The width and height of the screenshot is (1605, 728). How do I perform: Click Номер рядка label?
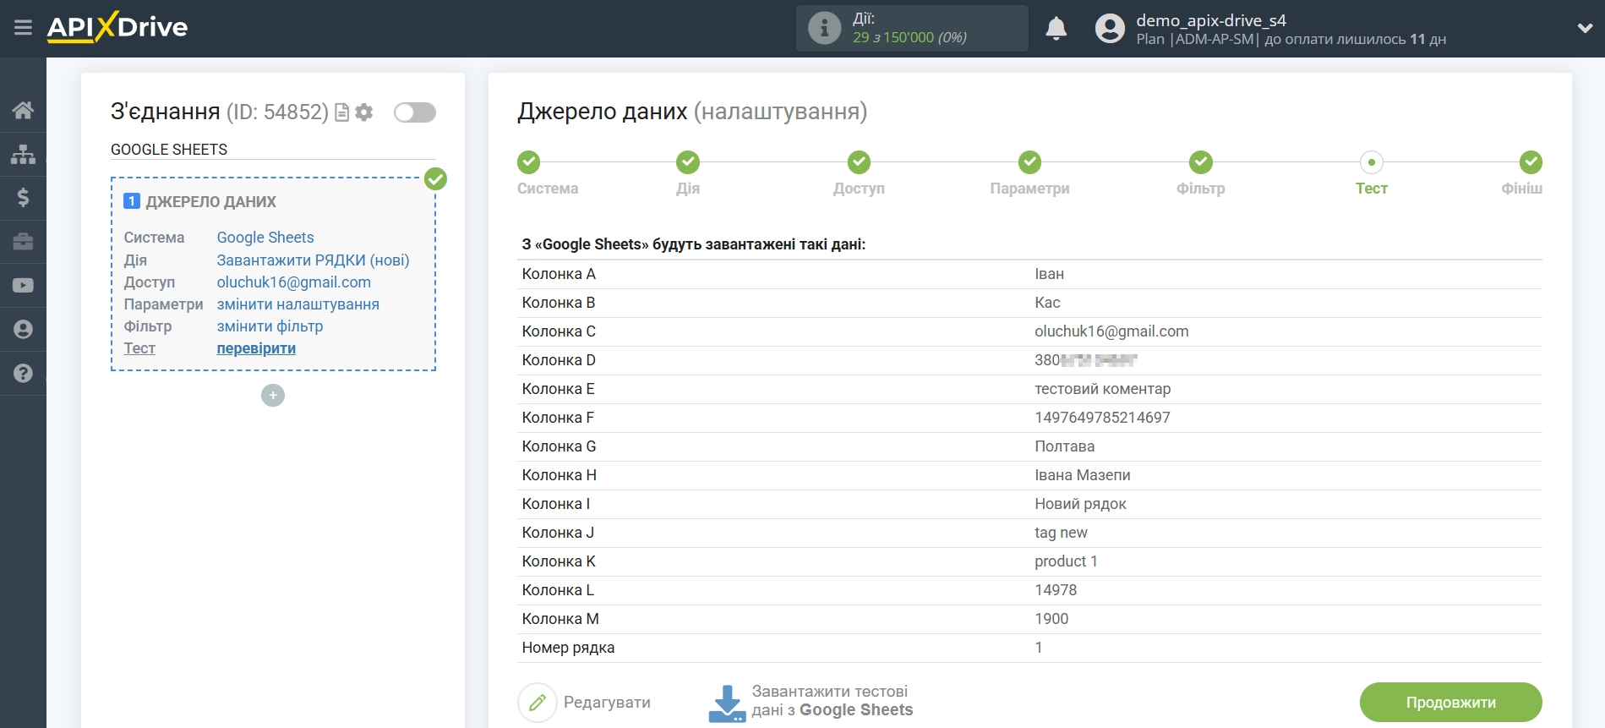tap(568, 648)
